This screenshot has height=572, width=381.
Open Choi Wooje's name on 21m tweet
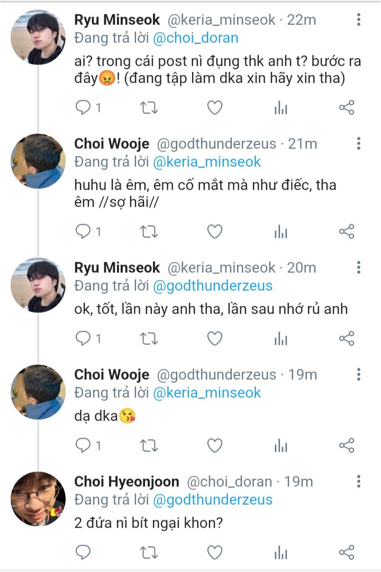112,144
